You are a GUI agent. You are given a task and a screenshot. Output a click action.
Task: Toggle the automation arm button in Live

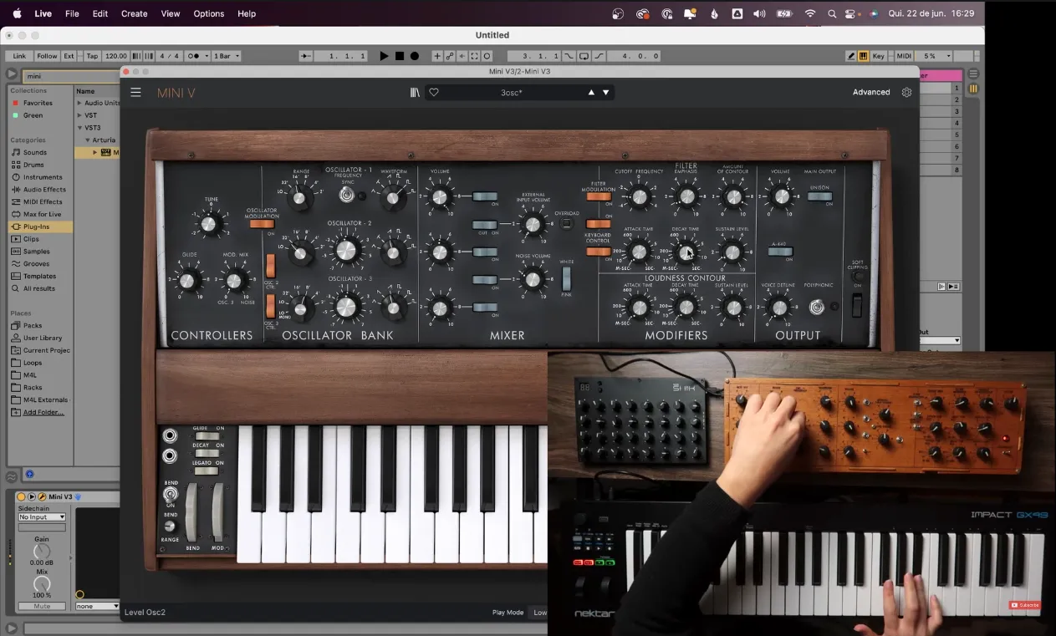coord(450,56)
